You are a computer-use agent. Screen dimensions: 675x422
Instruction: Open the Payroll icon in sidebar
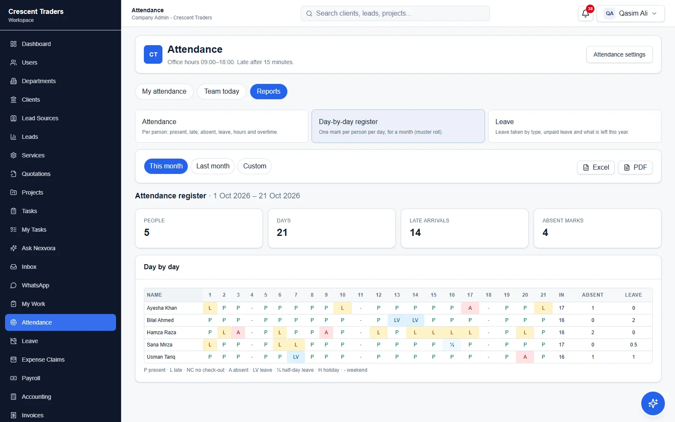13,378
